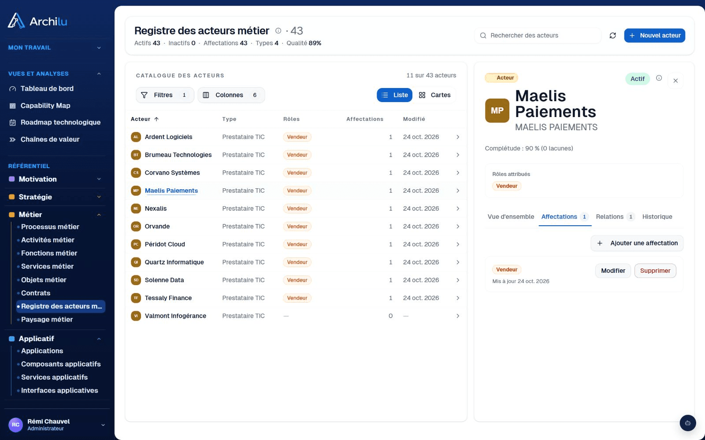Switch to Liste view
The height and width of the screenshot is (440, 705).
tap(394, 95)
